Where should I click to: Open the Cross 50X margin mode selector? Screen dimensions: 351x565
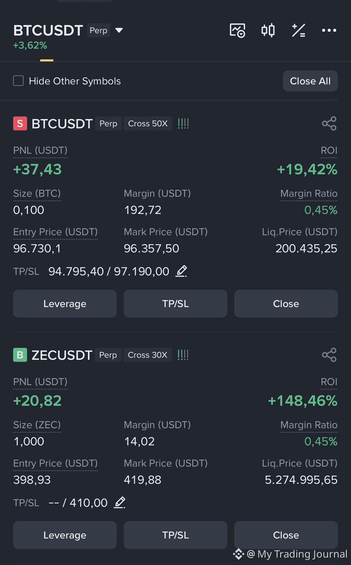(148, 123)
